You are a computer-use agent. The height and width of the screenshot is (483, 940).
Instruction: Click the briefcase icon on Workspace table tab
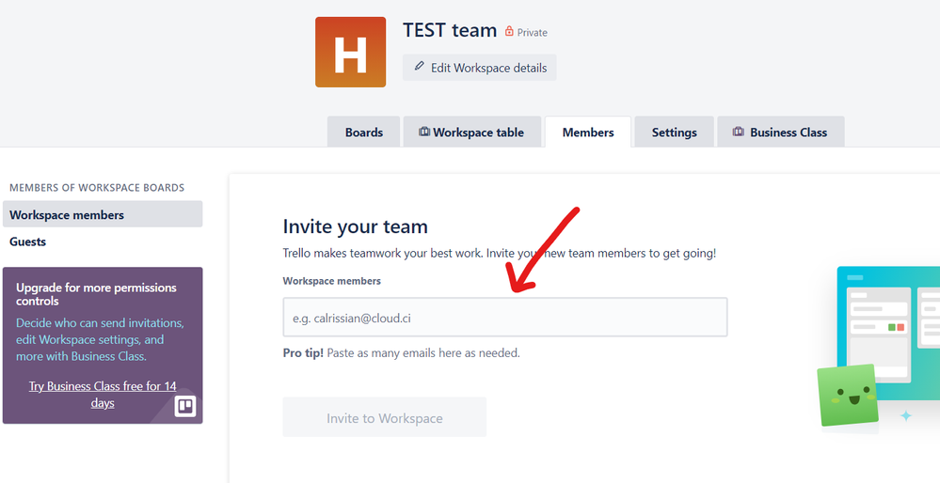[x=424, y=132]
